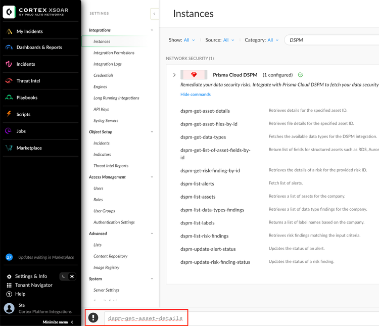Collapse the Object Setup section chevron
379x326 pixels.
point(152,132)
